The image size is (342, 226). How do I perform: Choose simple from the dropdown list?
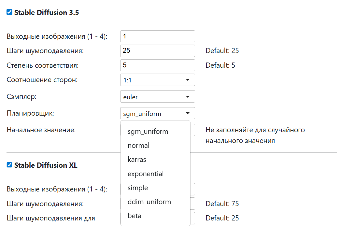[138, 188]
